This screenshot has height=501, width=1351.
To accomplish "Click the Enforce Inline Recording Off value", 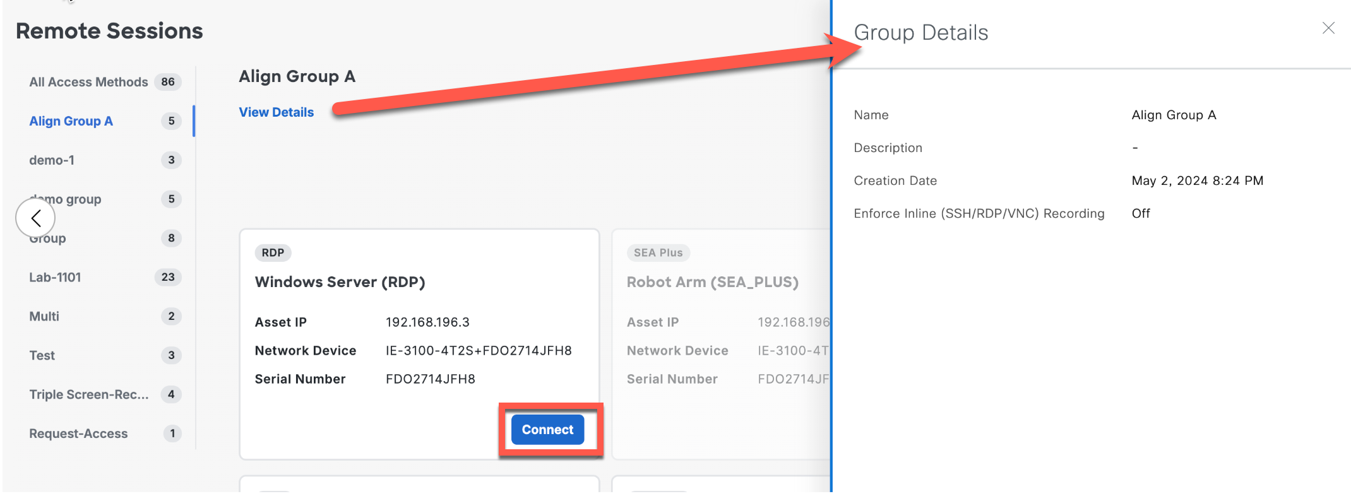I will coord(1141,214).
